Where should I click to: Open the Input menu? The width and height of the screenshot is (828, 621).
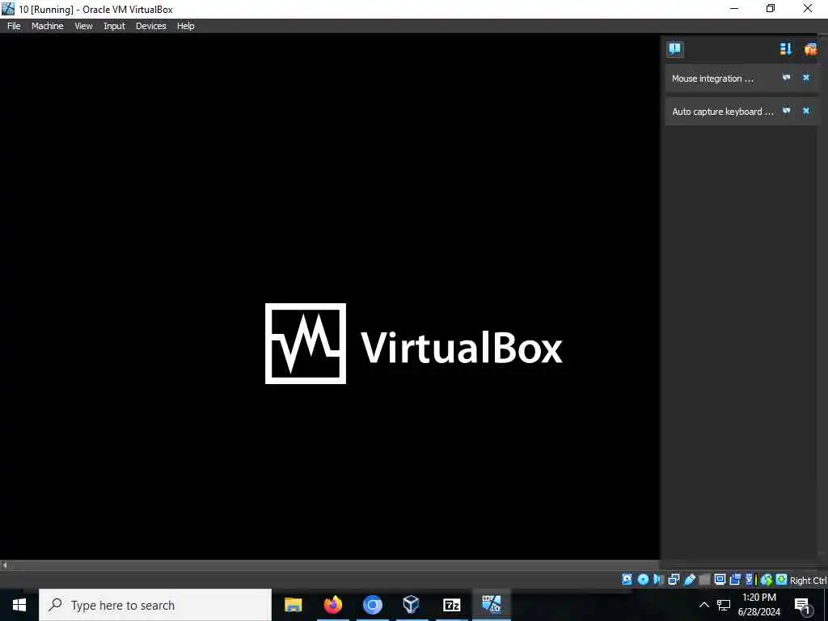[x=114, y=26]
